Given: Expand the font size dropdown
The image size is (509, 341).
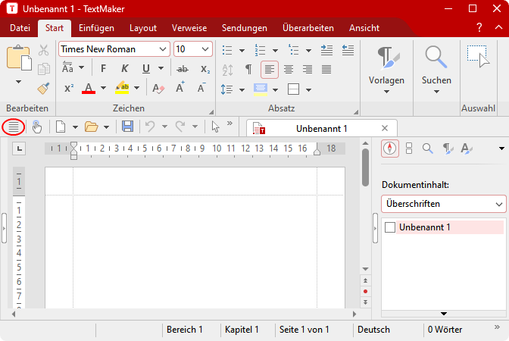Looking at the screenshot, I should click(205, 49).
